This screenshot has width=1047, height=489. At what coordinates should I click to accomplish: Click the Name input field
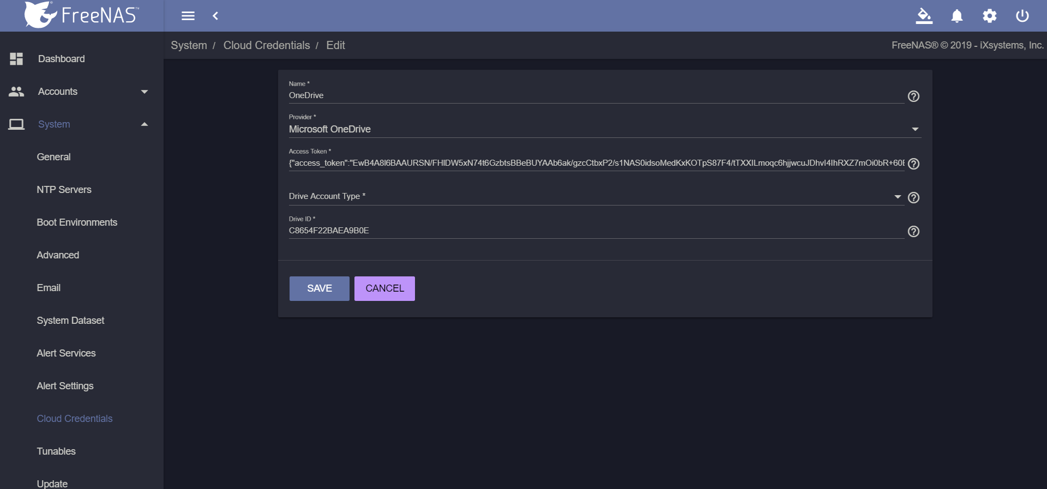596,95
